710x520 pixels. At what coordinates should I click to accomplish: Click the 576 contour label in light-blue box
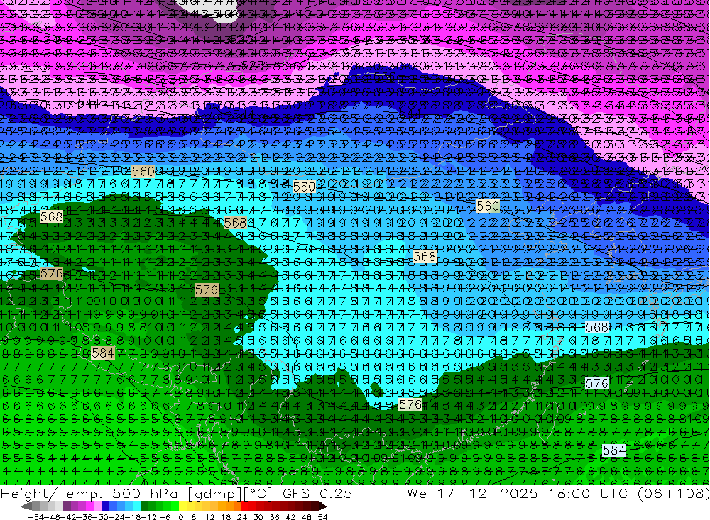coord(597,384)
